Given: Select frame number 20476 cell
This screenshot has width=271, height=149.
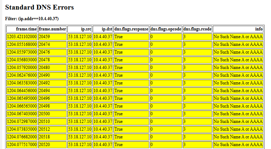Looking at the screenshot, I should [x=52, y=52].
